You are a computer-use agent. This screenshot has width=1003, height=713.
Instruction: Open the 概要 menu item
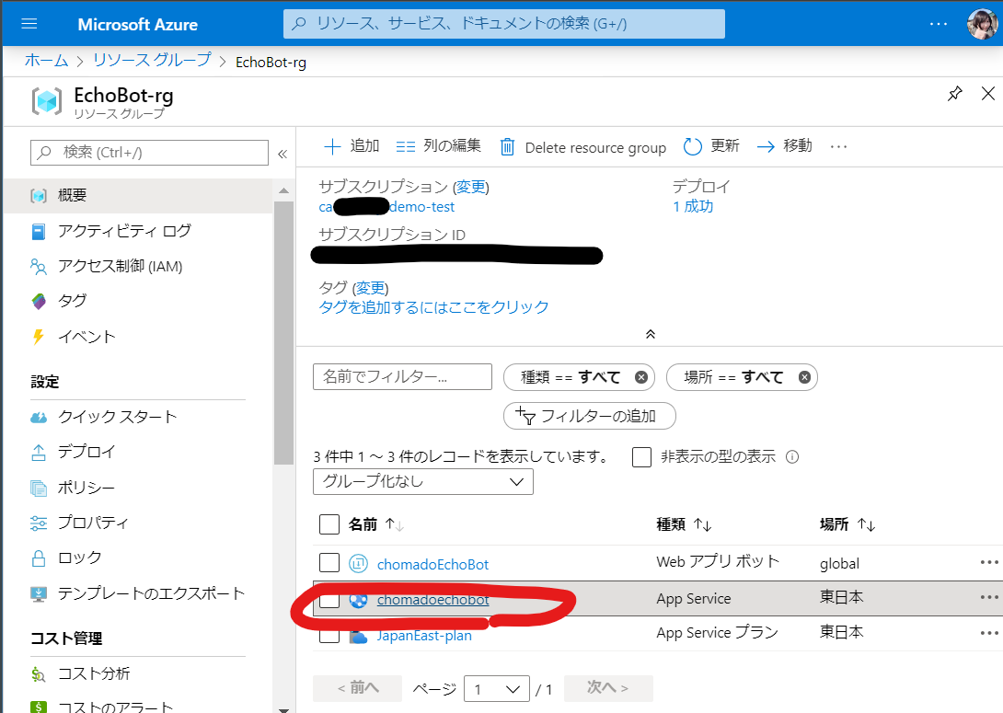[x=138, y=195]
